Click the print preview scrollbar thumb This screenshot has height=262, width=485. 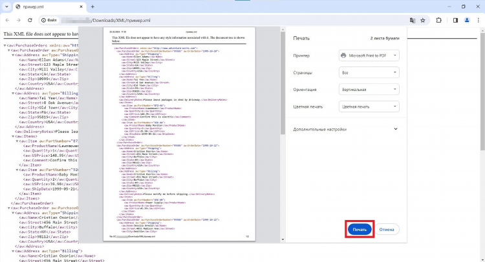(x=283, y=83)
